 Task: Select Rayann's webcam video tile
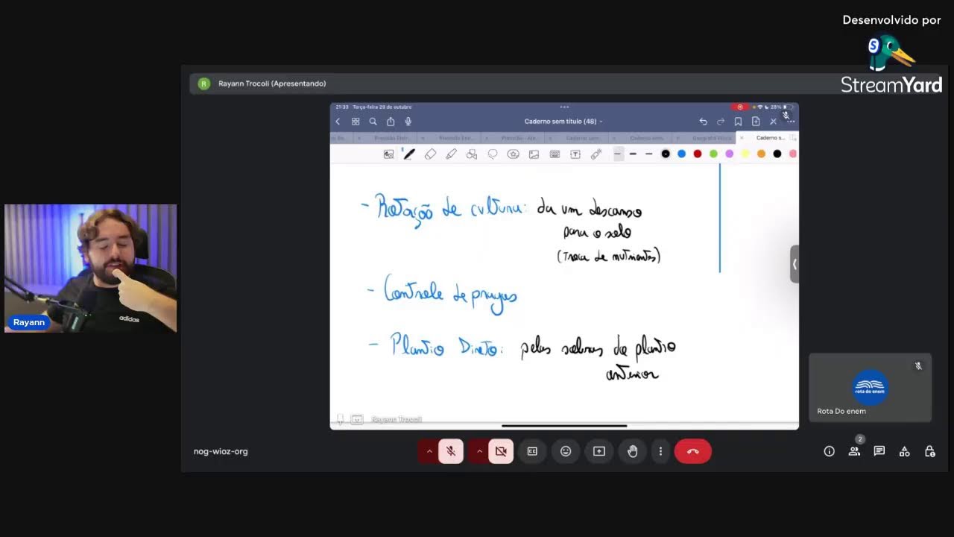click(91, 268)
